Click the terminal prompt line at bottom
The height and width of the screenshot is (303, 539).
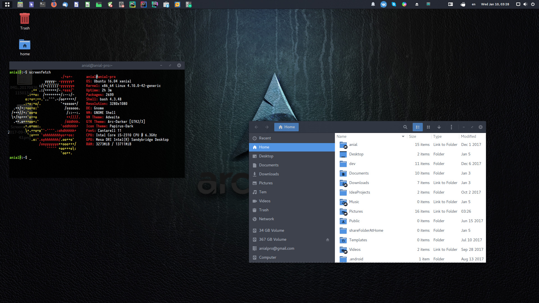click(x=20, y=158)
